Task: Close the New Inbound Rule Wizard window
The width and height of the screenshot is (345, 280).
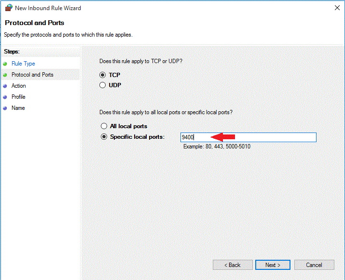Action: coord(337,8)
